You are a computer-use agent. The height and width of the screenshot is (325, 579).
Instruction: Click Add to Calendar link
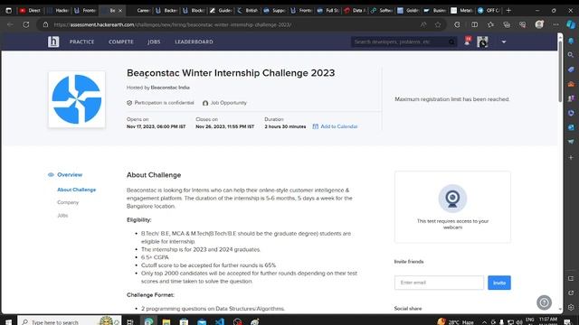339,126
